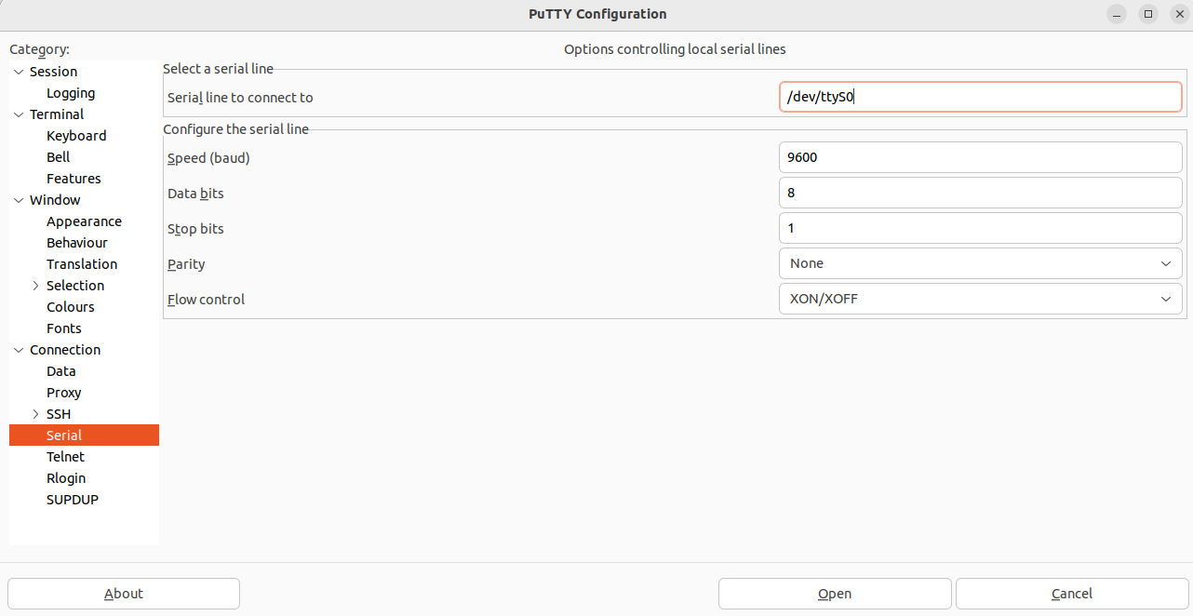Select the Selection tree item
1193x616 pixels.
pos(75,286)
